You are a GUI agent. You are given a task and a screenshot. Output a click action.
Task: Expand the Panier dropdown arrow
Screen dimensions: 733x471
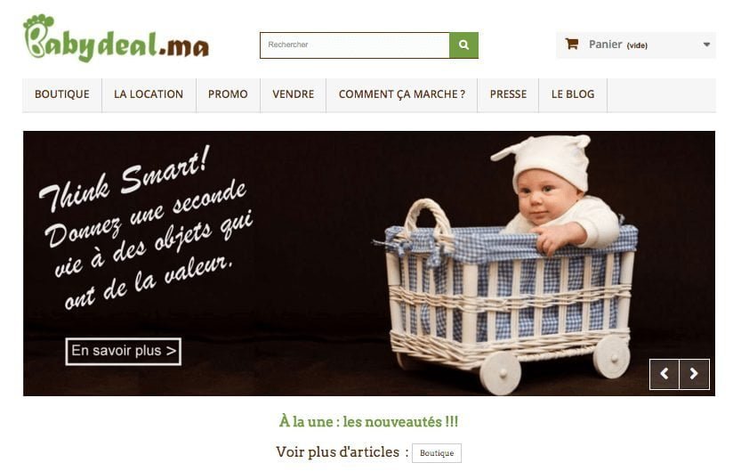(706, 45)
